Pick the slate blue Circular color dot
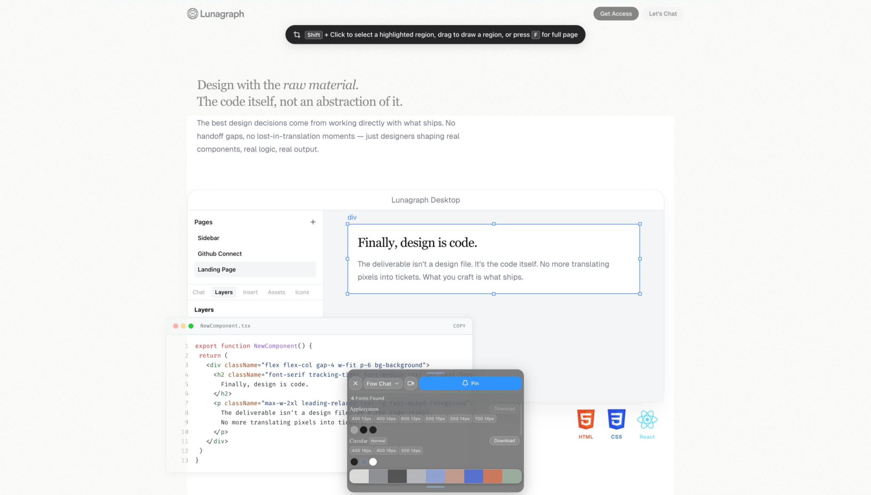Image resolution: width=871 pixels, height=495 pixels. pyautogui.click(x=364, y=462)
